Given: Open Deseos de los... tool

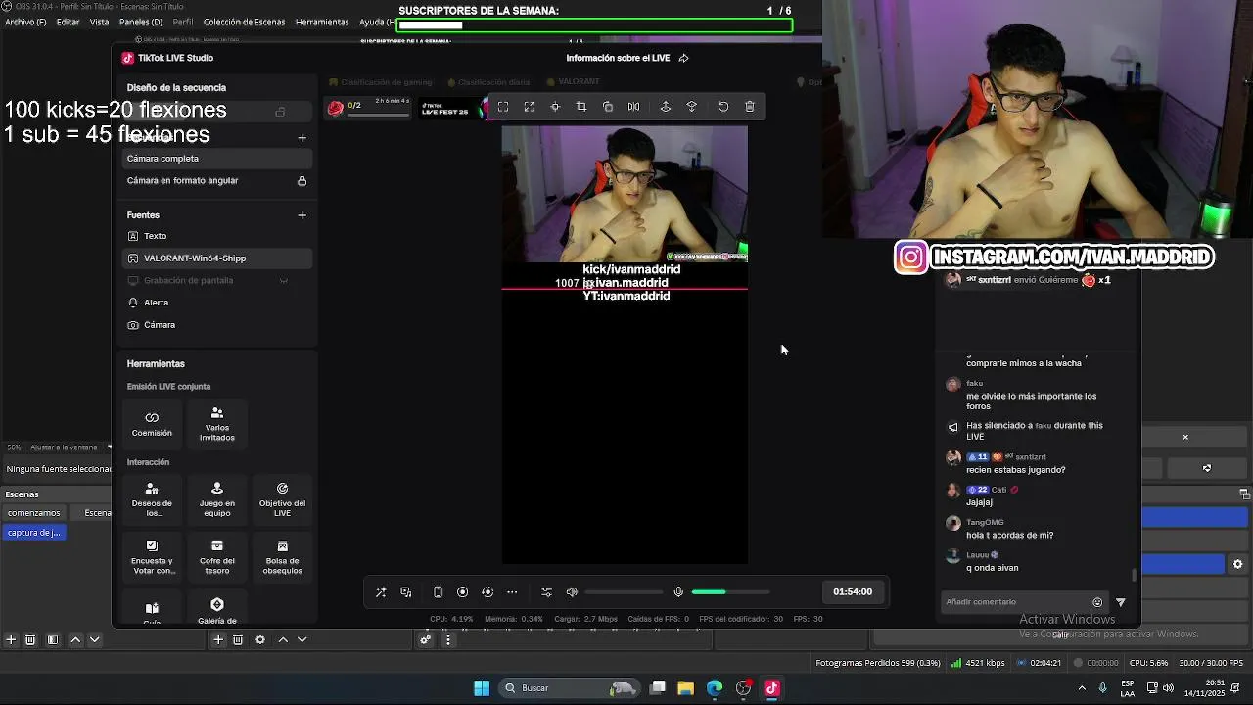Looking at the screenshot, I should (x=152, y=499).
